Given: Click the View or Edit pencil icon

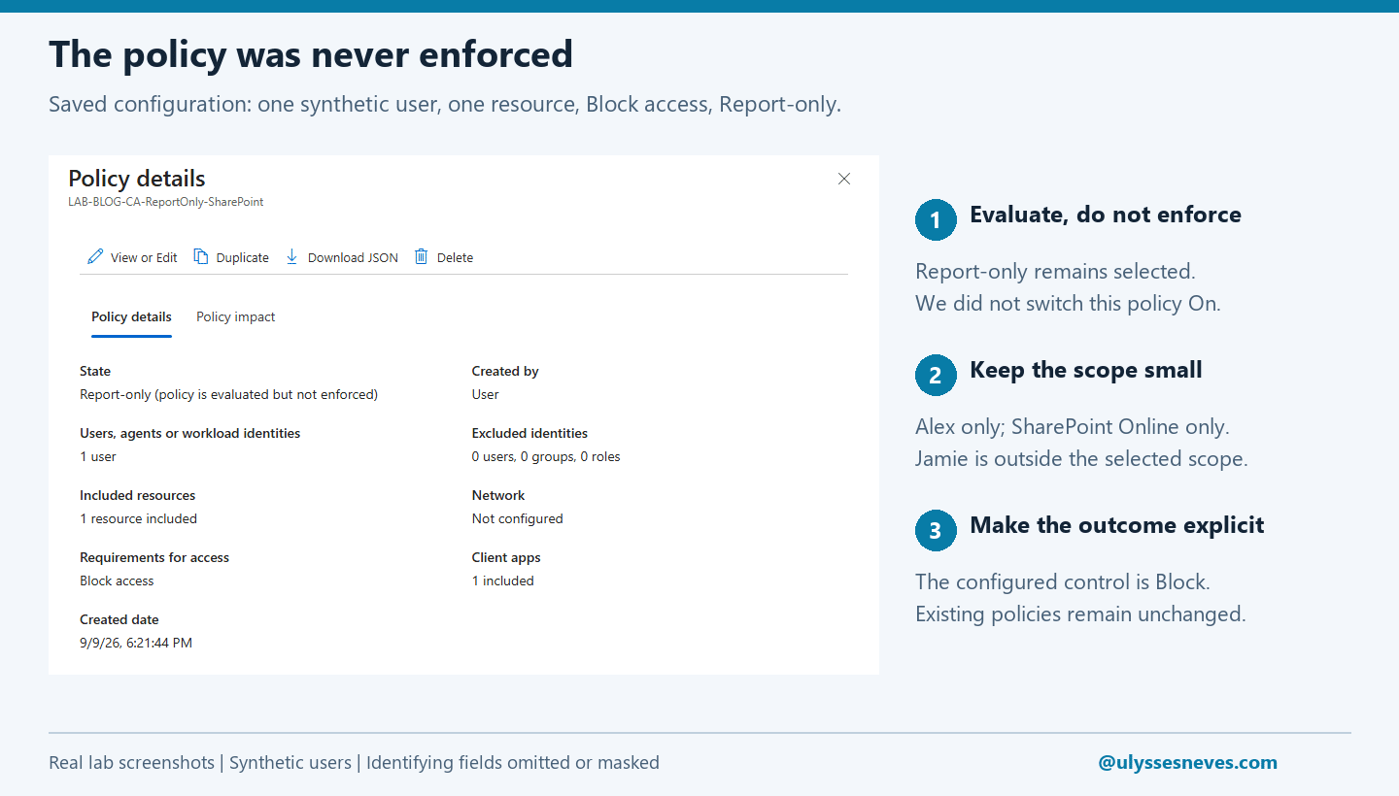Looking at the screenshot, I should (95, 257).
